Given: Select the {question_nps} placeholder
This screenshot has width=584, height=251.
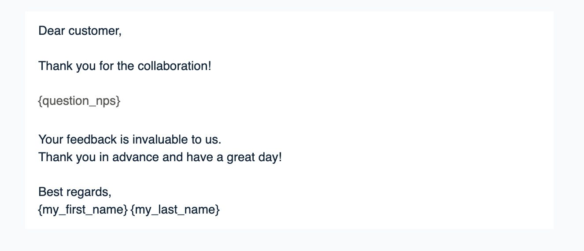Looking at the screenshot, I should [x=79, y=101].
